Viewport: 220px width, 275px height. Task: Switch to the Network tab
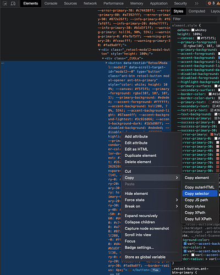90,3
